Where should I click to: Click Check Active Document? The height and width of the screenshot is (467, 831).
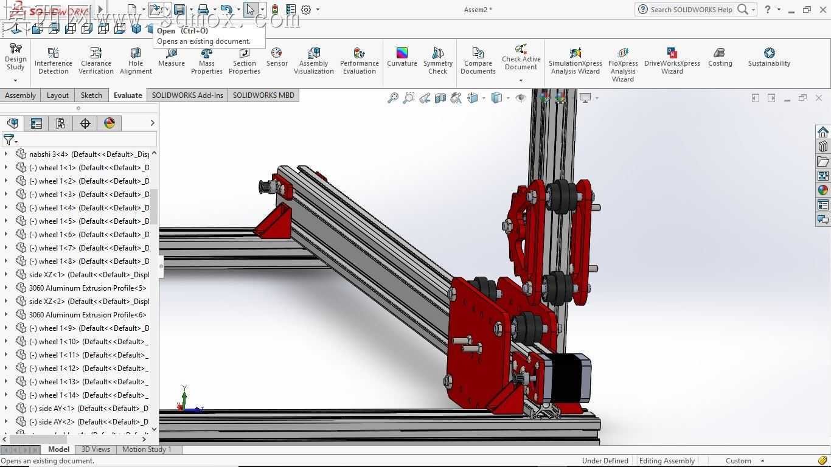(521, 57)
